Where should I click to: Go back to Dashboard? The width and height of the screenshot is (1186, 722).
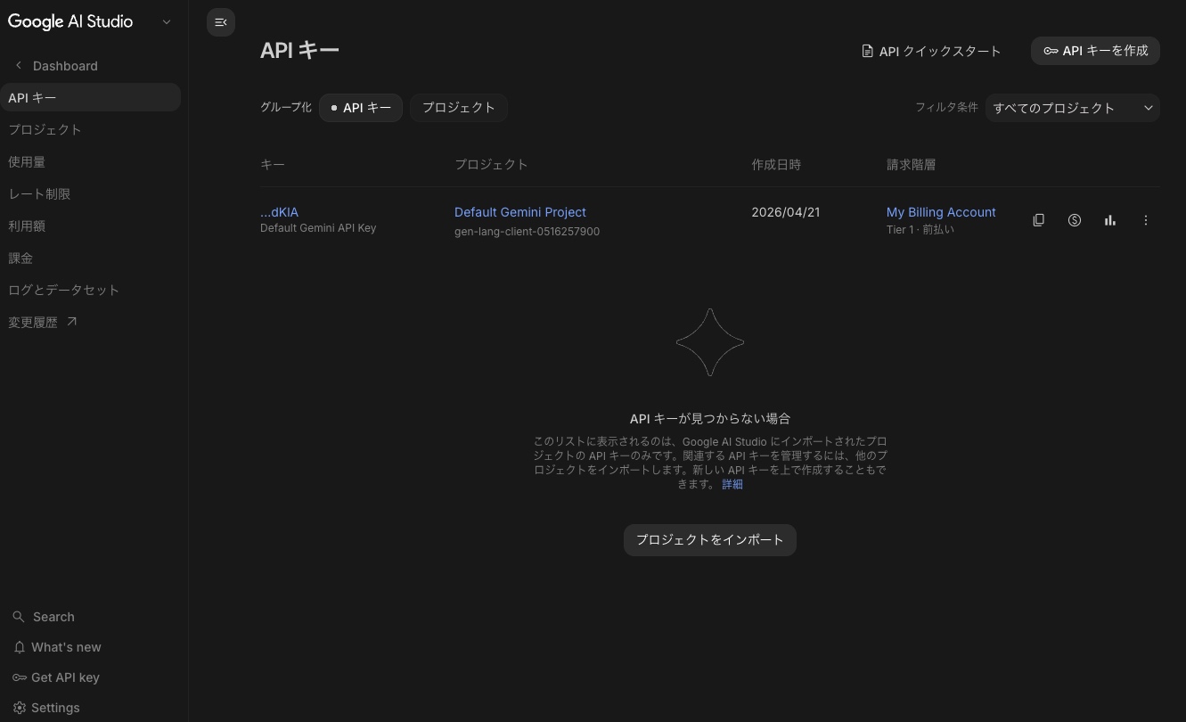coord(65,66)
